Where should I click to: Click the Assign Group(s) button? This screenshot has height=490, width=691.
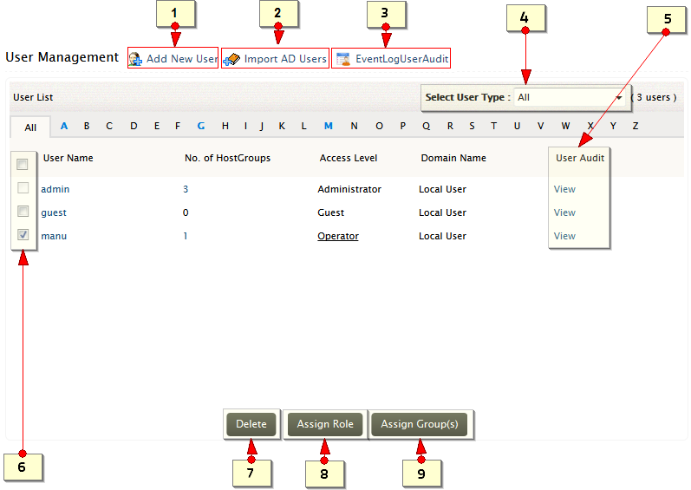(x=420, y=424)
